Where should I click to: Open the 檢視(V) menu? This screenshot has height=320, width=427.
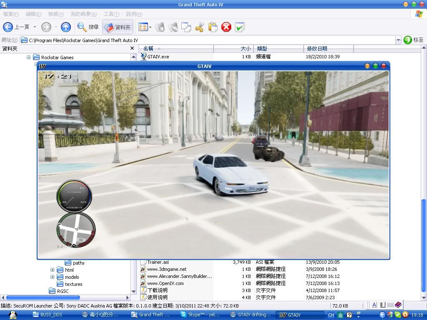(56, 14)
